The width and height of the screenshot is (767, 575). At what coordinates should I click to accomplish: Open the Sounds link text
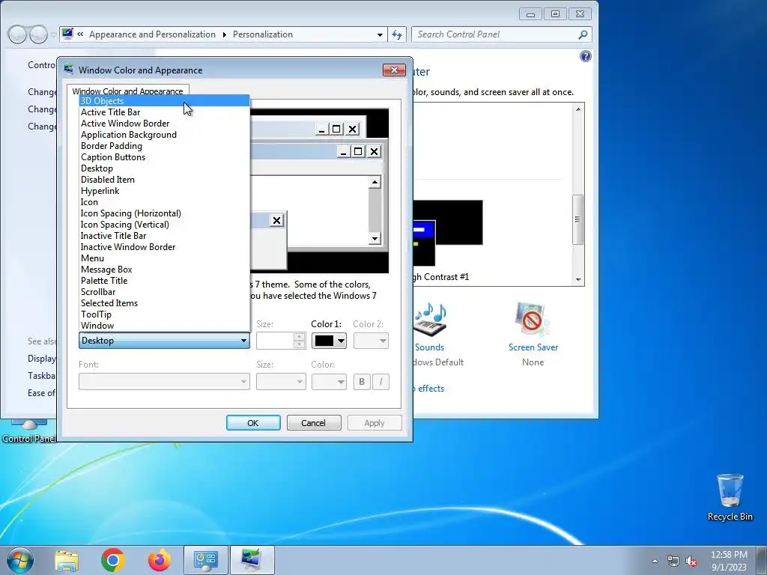click(429, 347)
